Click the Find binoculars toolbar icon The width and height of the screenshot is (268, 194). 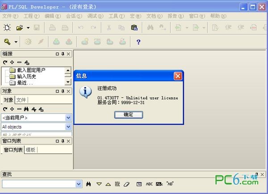tap(150, 27)
